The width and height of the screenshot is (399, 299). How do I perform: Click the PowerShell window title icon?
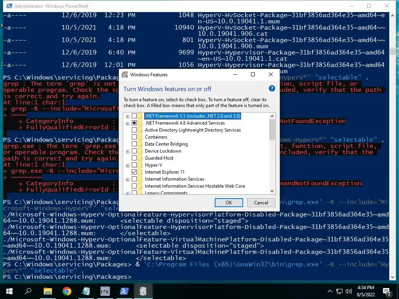9,6
